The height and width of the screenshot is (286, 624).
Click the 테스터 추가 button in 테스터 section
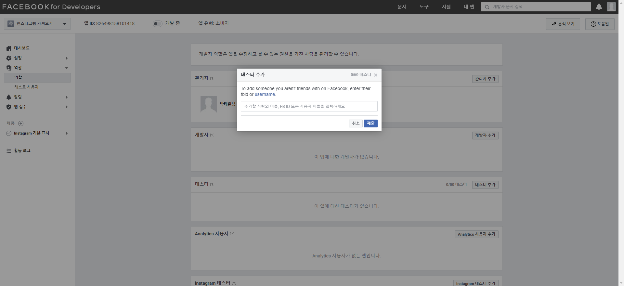tap(485, 185)
